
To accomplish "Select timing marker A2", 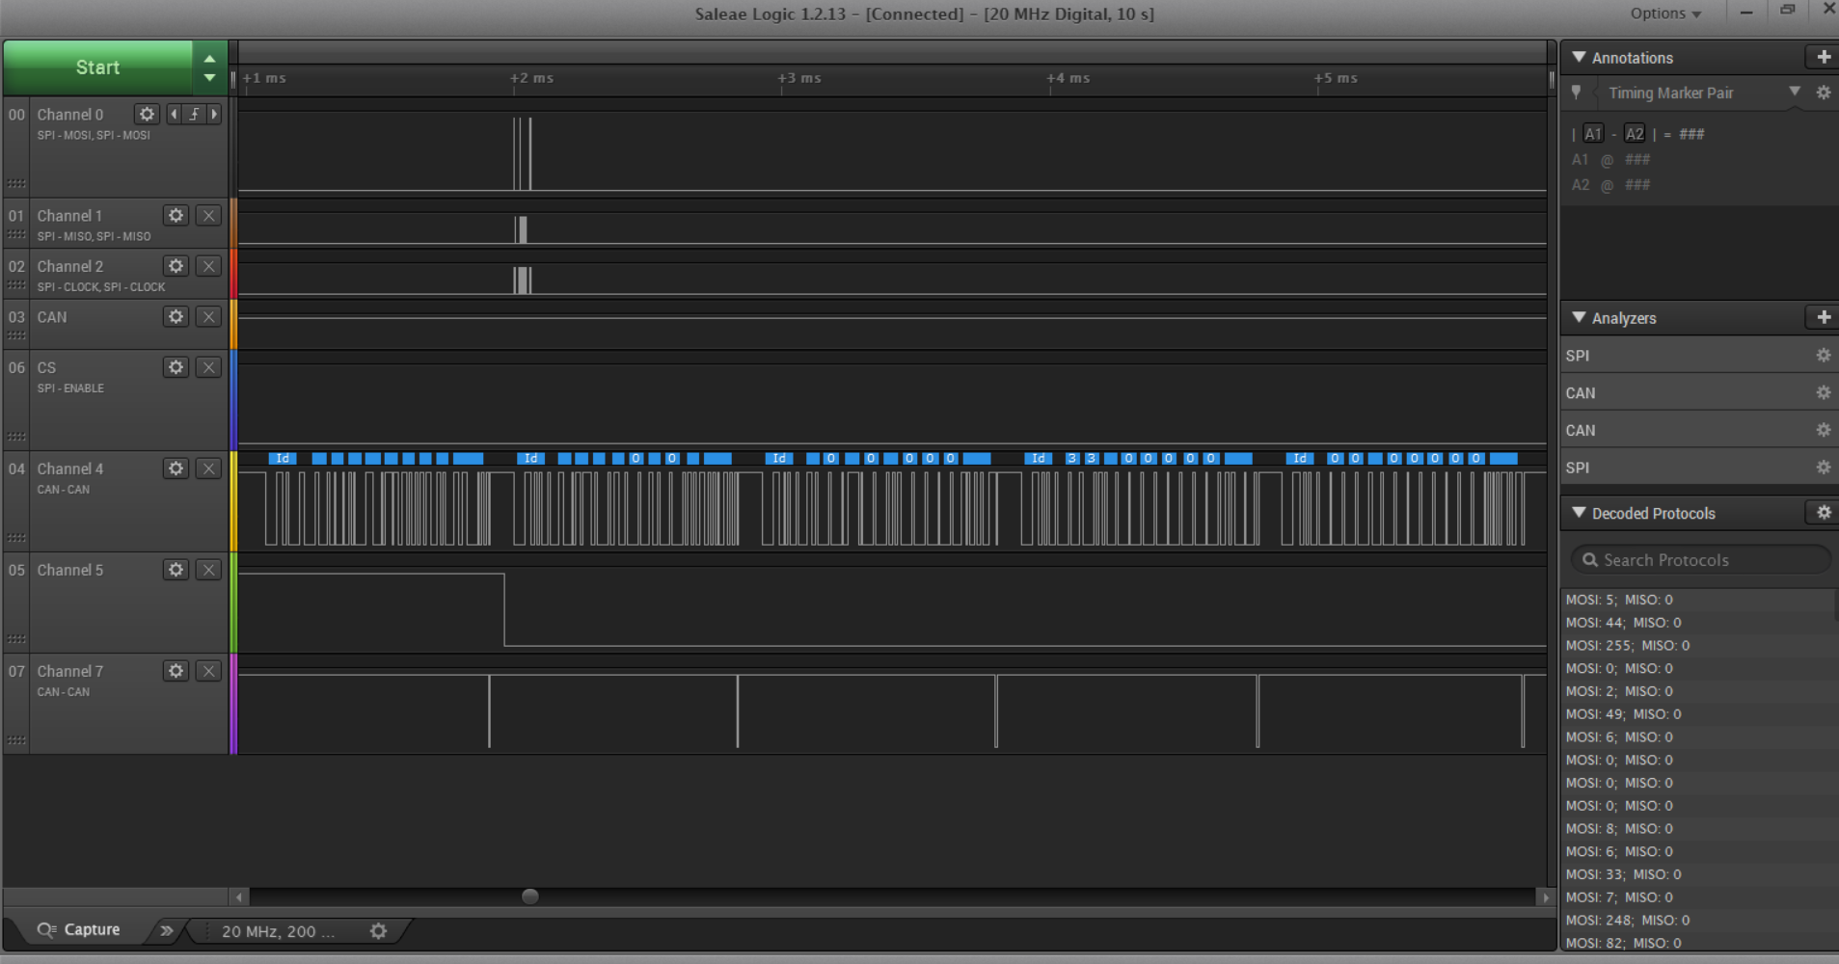I will (1634, 134).
